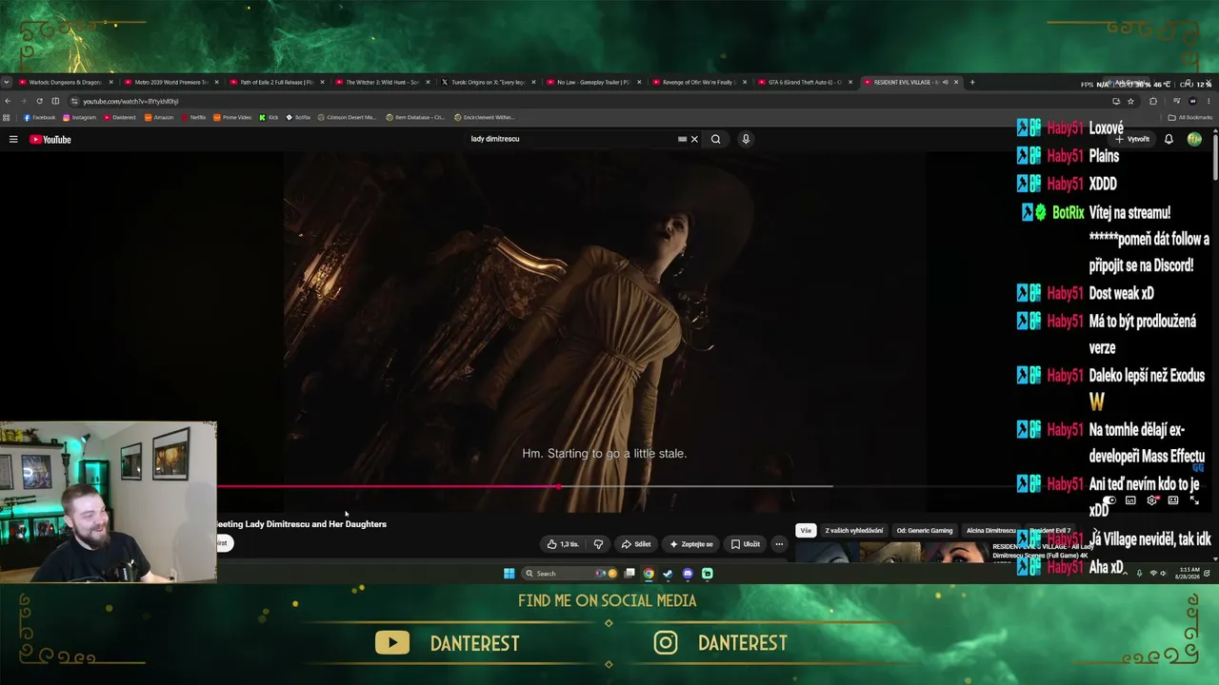Select the Od: Generic Gaming chip

point(925,531)
